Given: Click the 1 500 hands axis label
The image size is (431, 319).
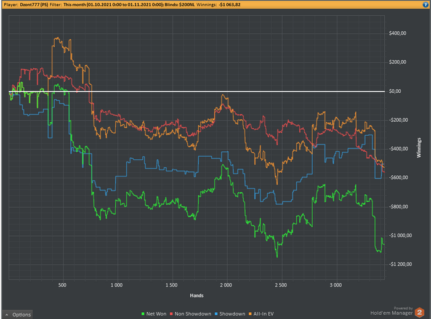Looking at the screenshot, I should pos(171,285).
